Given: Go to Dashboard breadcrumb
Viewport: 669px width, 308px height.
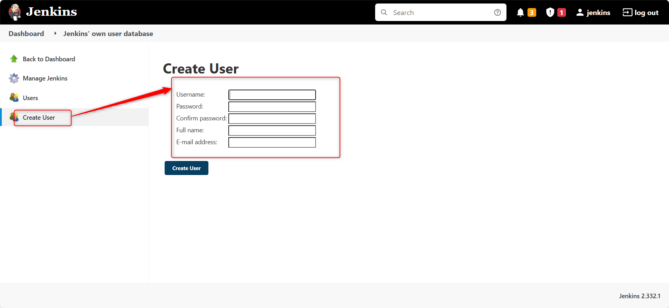Looking at the screenshot, I should point(26,34).
